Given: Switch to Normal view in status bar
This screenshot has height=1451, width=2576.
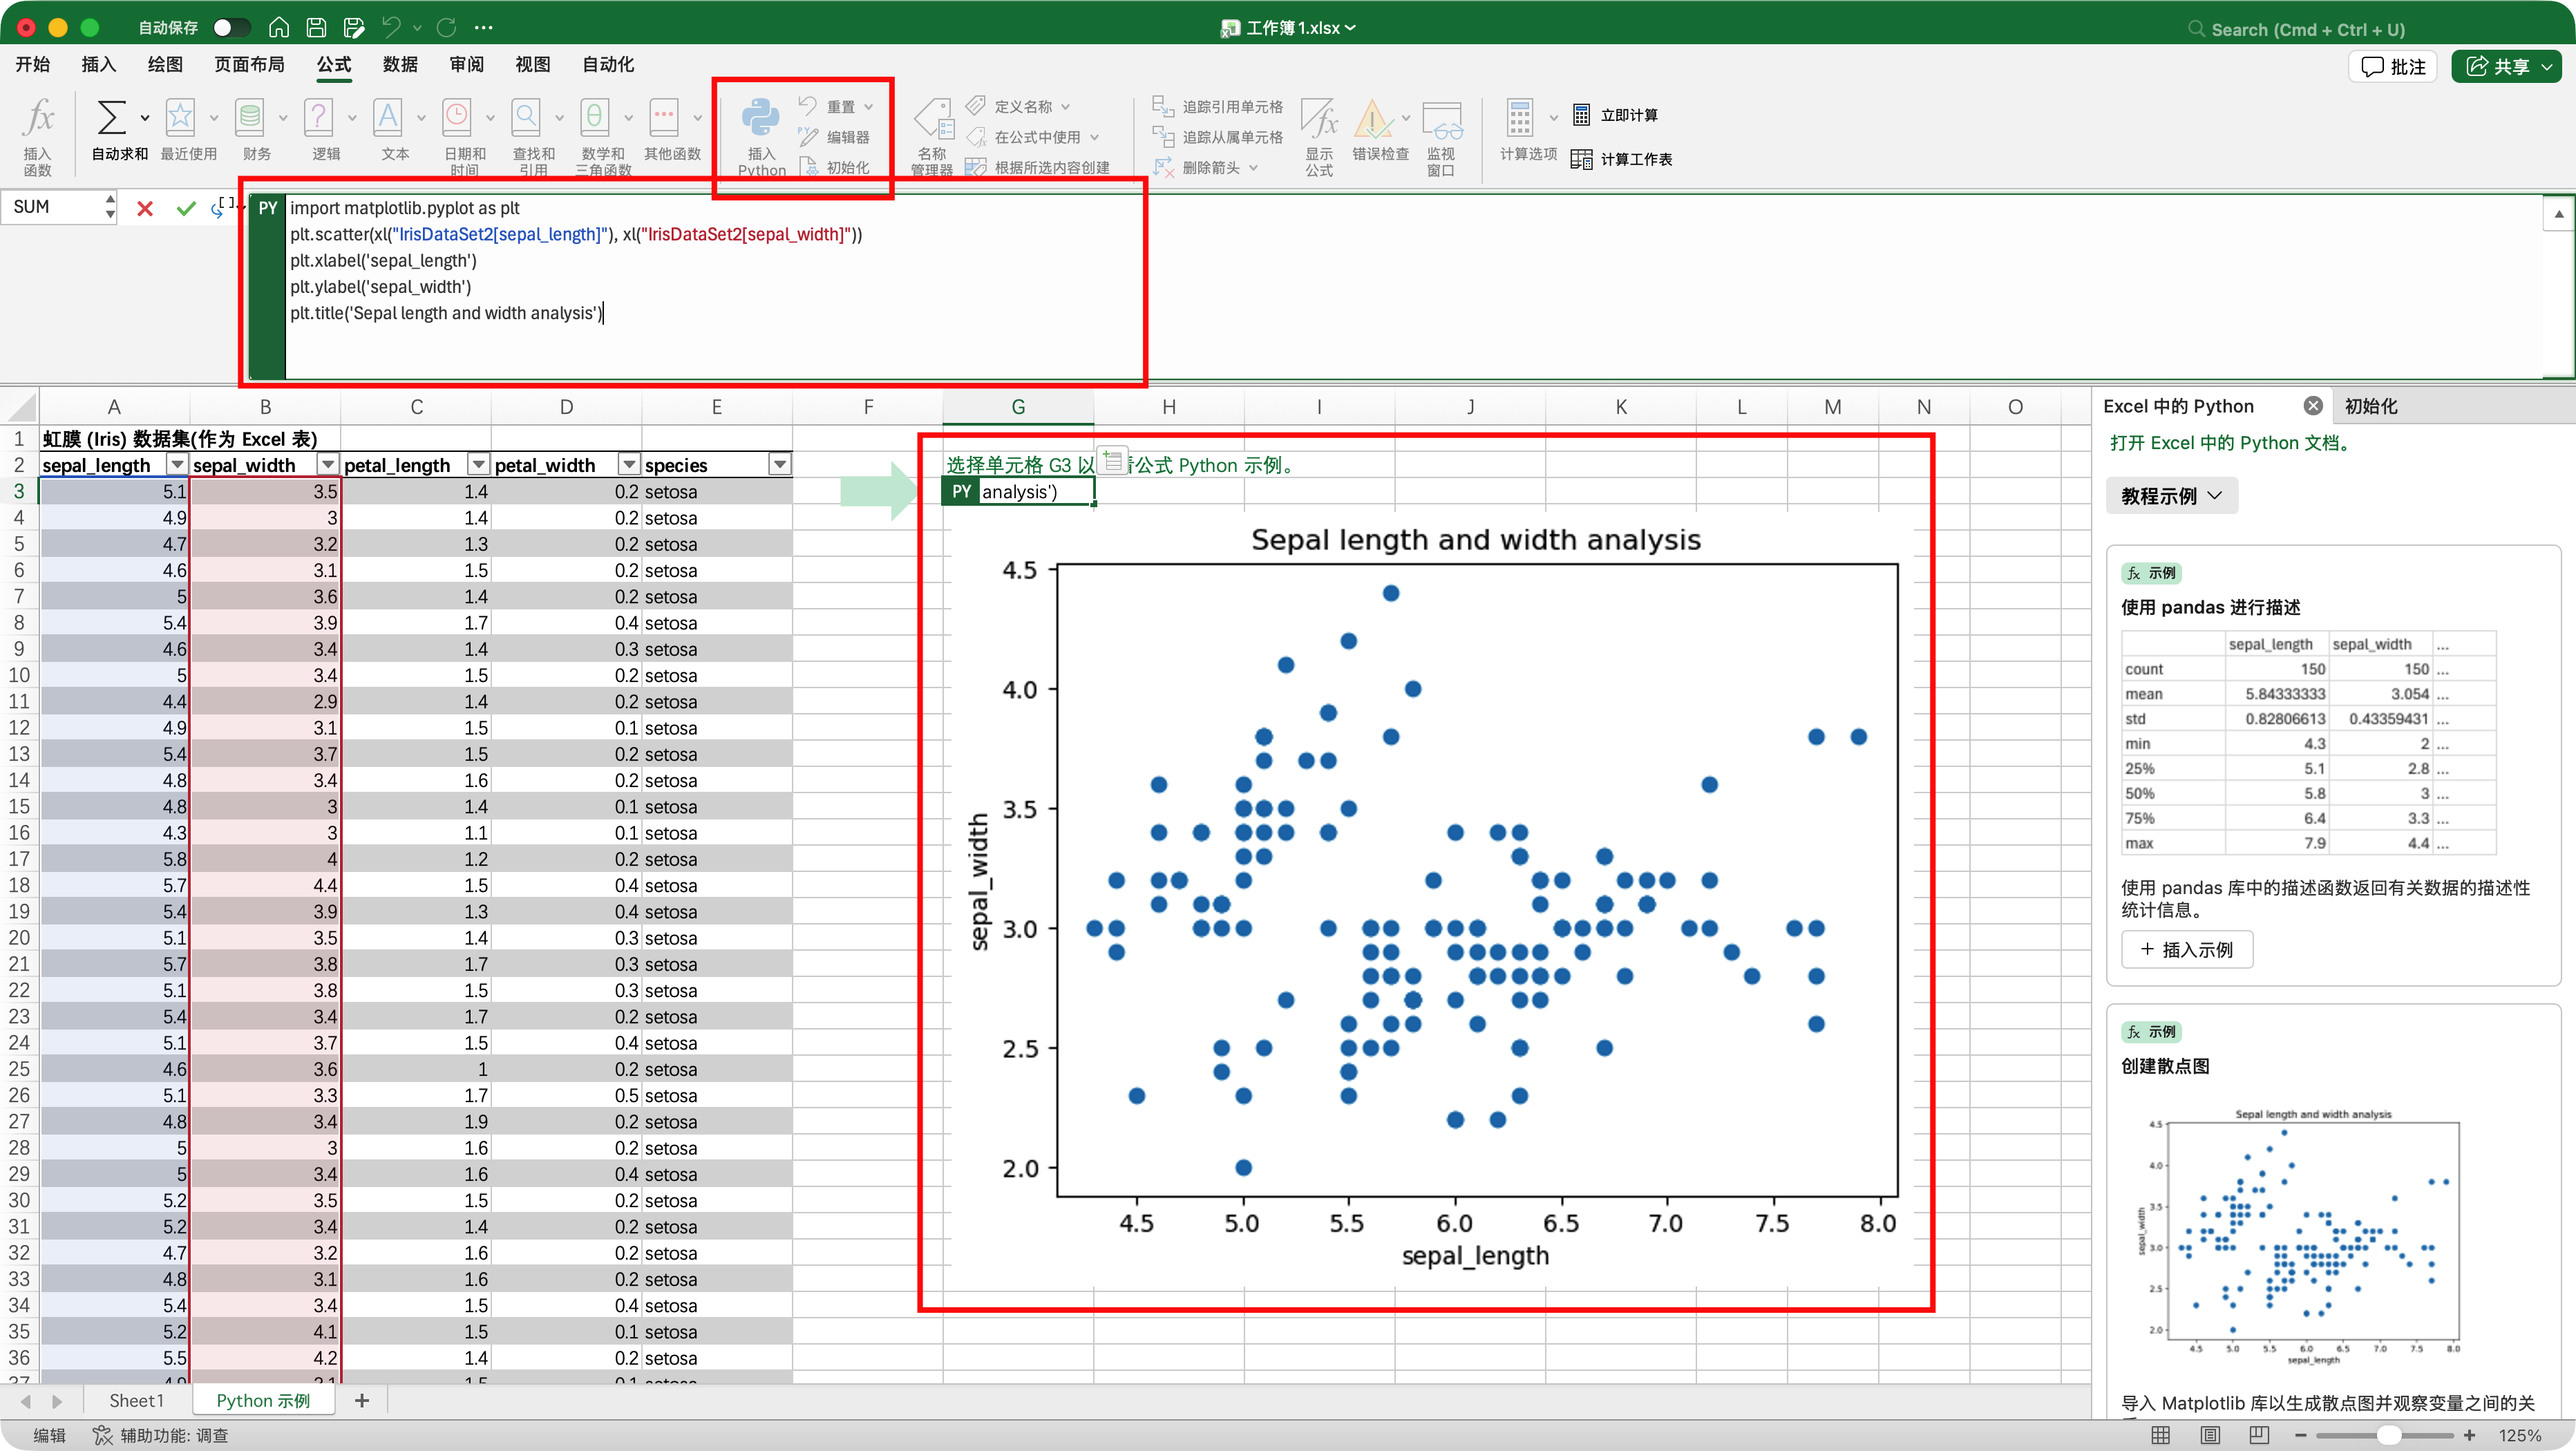Looking at the screenshot, I should (2160, 1435).
